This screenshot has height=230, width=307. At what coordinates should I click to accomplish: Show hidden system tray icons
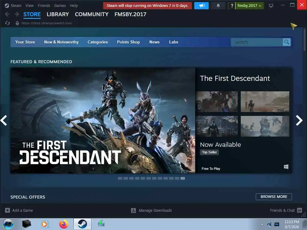point(262,225)
